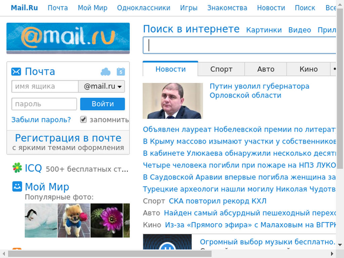
Task: Open the Найден самый абсурдный пешеходный link
Action: pos(250,213)
